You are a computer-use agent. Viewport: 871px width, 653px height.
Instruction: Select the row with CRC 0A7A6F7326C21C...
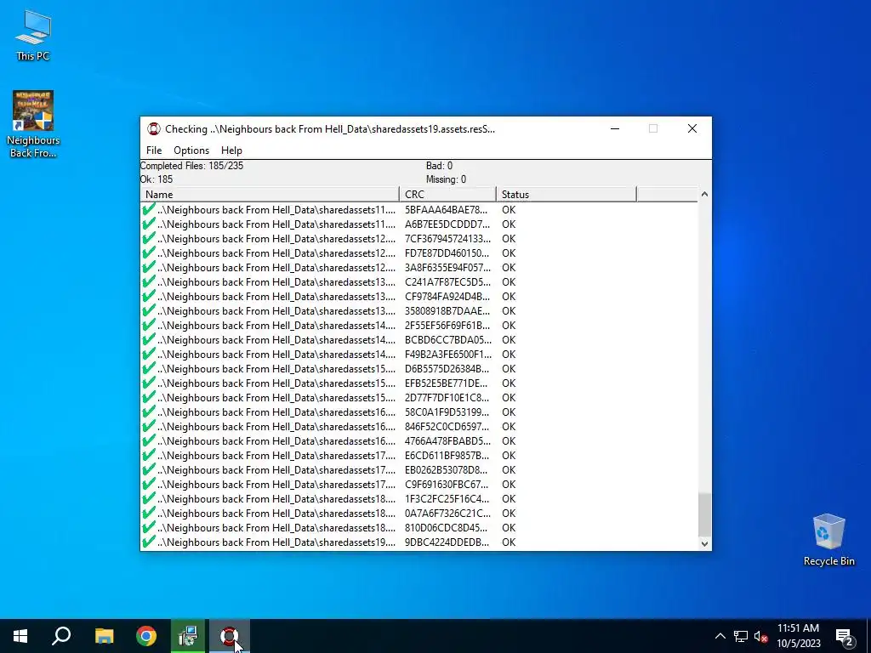(x=418, y=513)
